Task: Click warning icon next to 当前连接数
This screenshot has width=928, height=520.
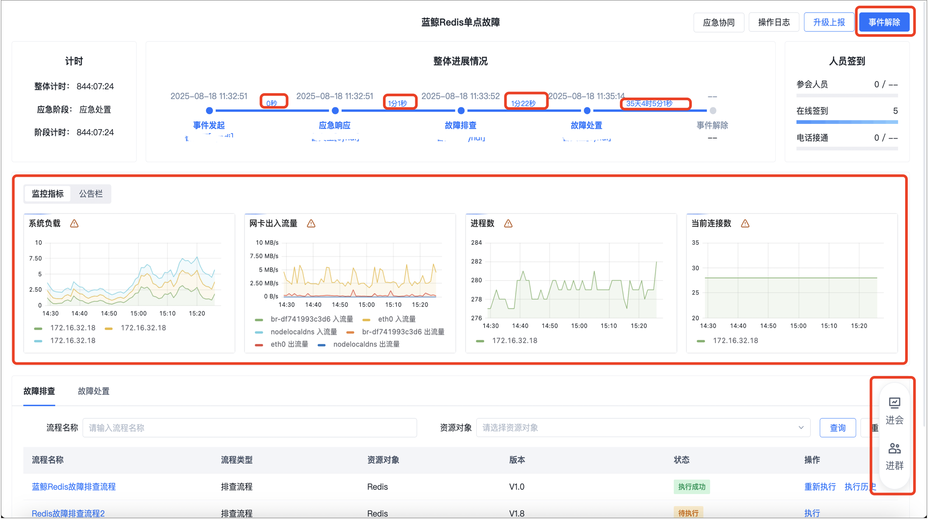Action: pos(745,224)
